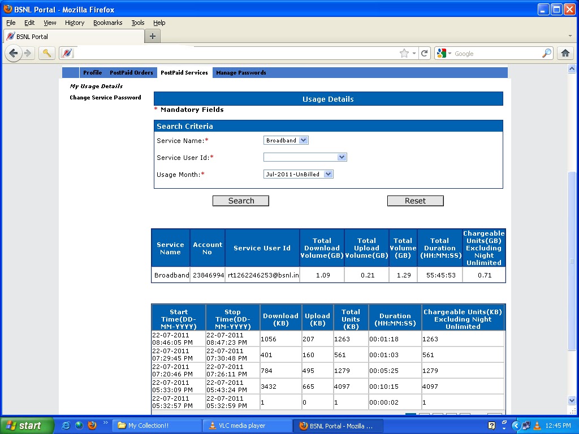Click the help question mark tray icon
The height and width of the screenshot is (434, 579).
click(x=491, y=426)
